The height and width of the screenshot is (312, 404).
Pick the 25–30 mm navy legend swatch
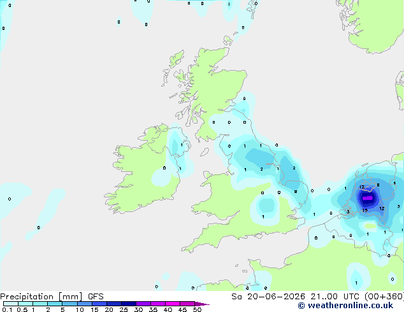point(128,304)
